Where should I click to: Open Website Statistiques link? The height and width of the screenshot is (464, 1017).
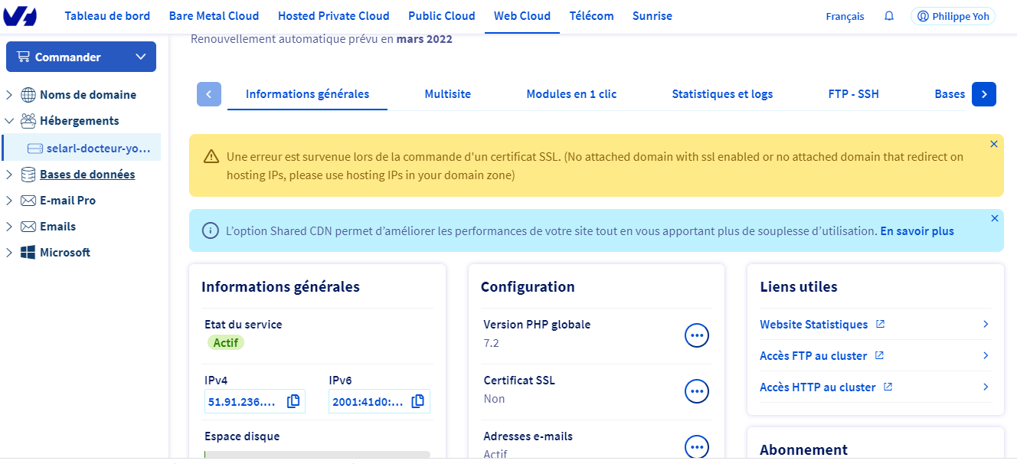pos(814,325)
